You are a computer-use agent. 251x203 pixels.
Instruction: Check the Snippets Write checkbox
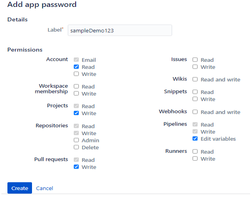pos(195,99)
